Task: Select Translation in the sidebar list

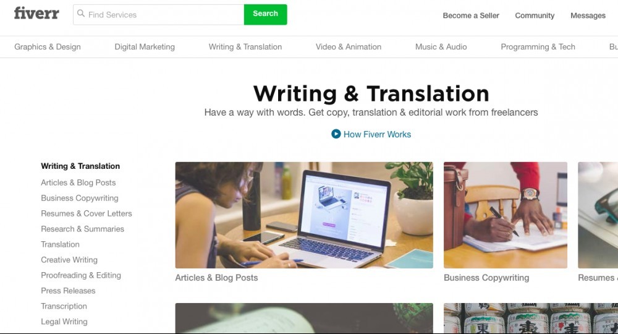Action: (x=61, y=244)
